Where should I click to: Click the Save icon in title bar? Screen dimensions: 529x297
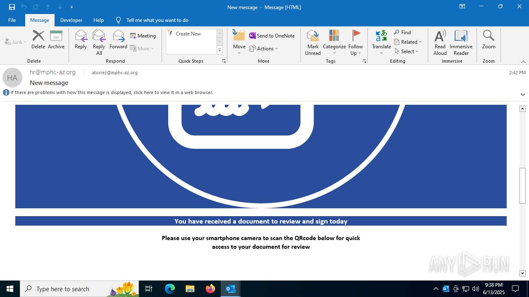(x=12, y=7)
